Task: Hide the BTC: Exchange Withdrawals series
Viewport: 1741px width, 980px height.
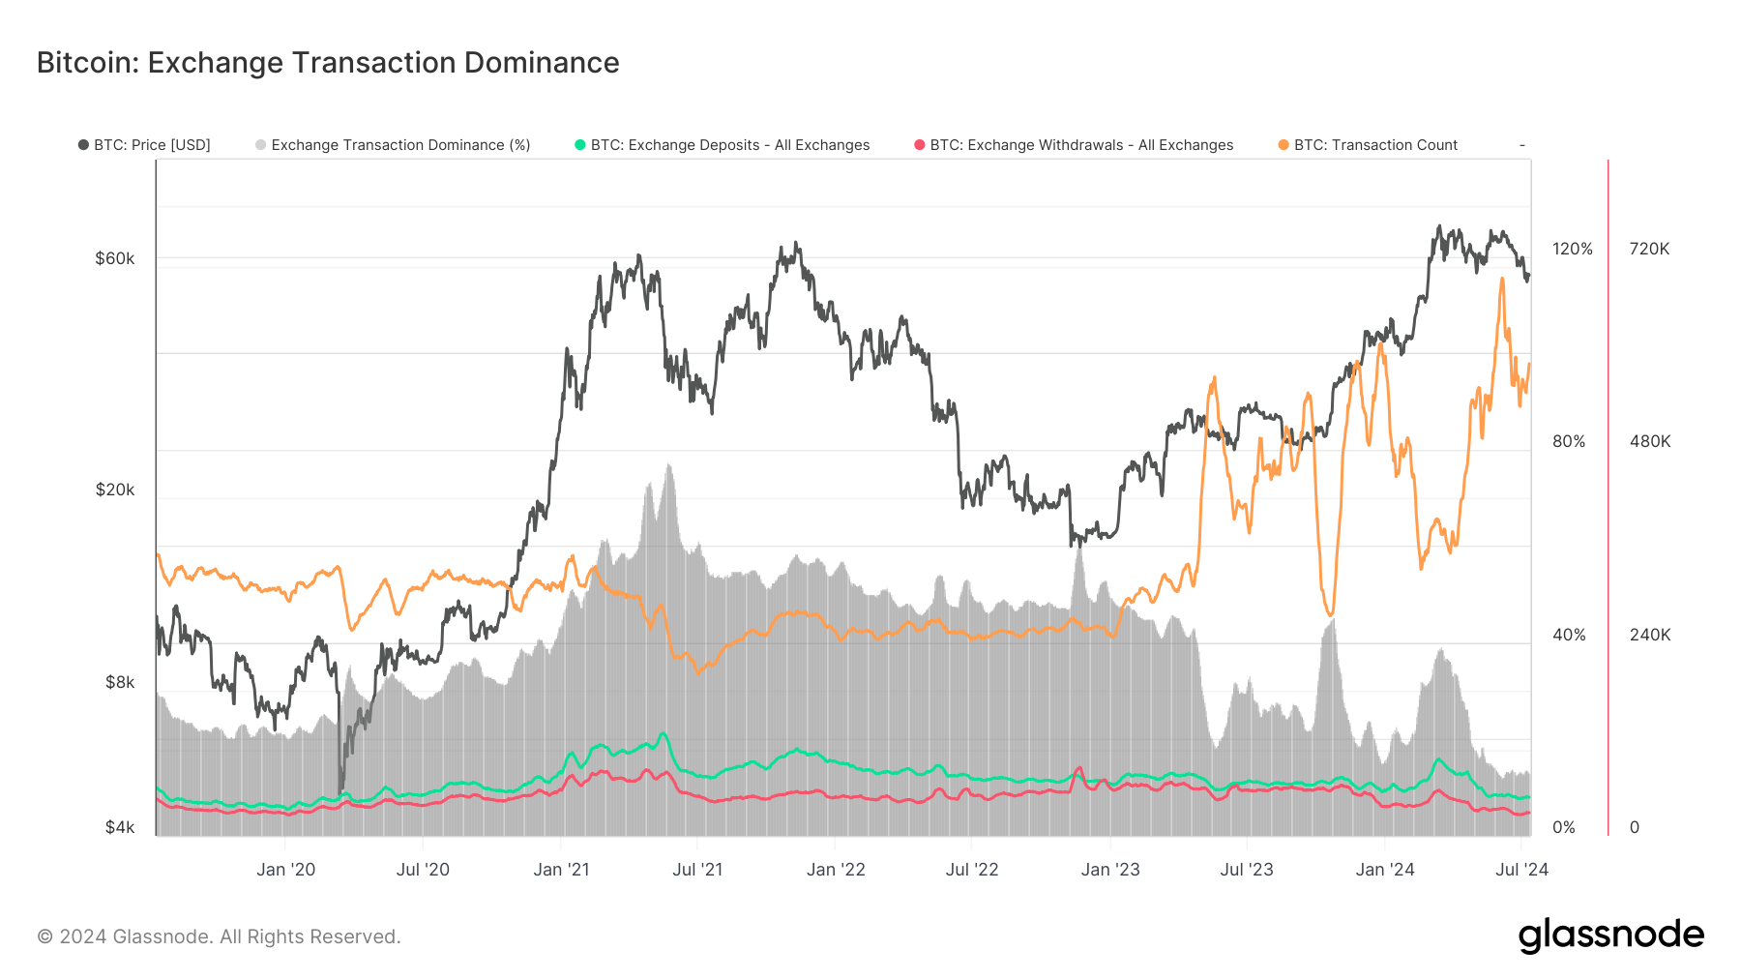Action: tap(1081, 145)
